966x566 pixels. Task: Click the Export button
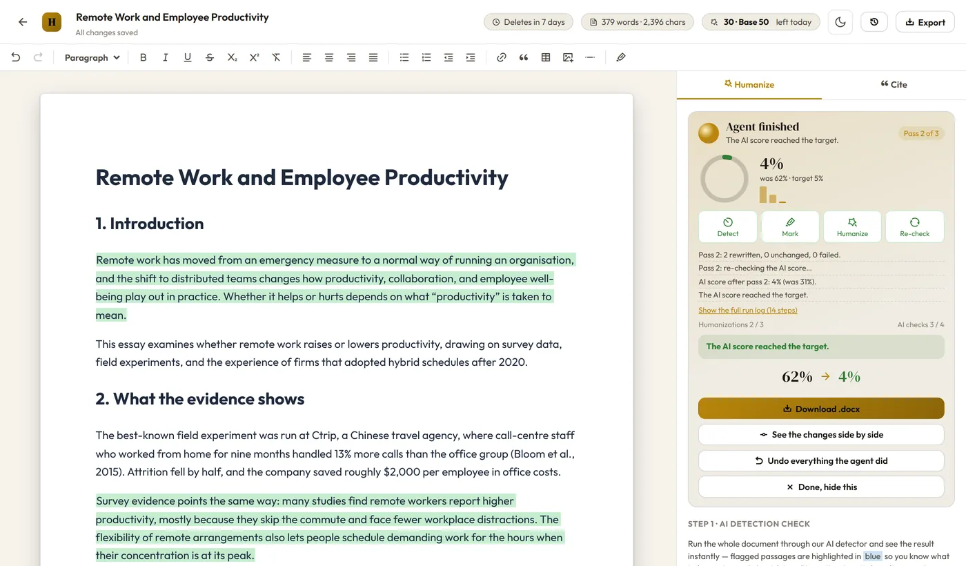pos(925,22)
